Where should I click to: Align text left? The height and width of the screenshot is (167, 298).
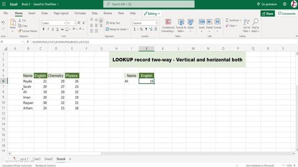pyautogui.click(x=92, y=26)
